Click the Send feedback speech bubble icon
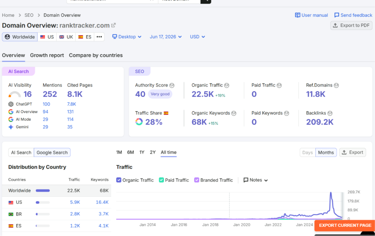Screen dimensions: 375x236 coord(337,15)
